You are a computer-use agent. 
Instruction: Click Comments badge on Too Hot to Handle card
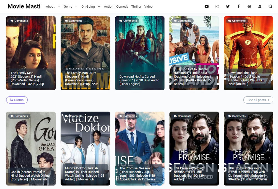[183, 21]
